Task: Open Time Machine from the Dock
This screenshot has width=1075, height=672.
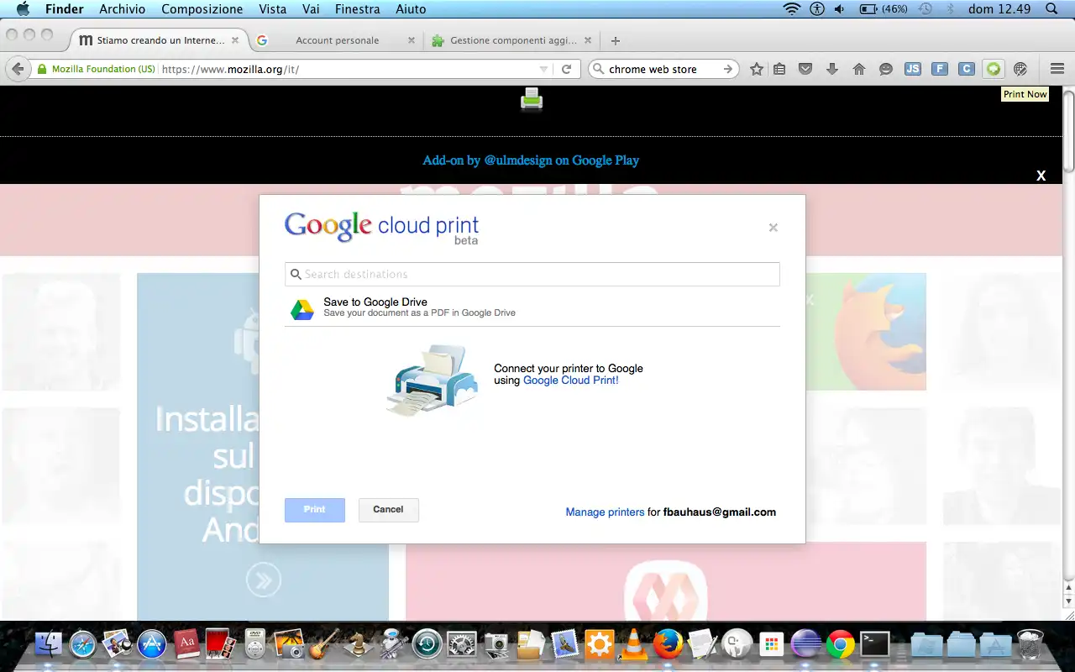Action: pyautogui.click(x=427, y=644)
